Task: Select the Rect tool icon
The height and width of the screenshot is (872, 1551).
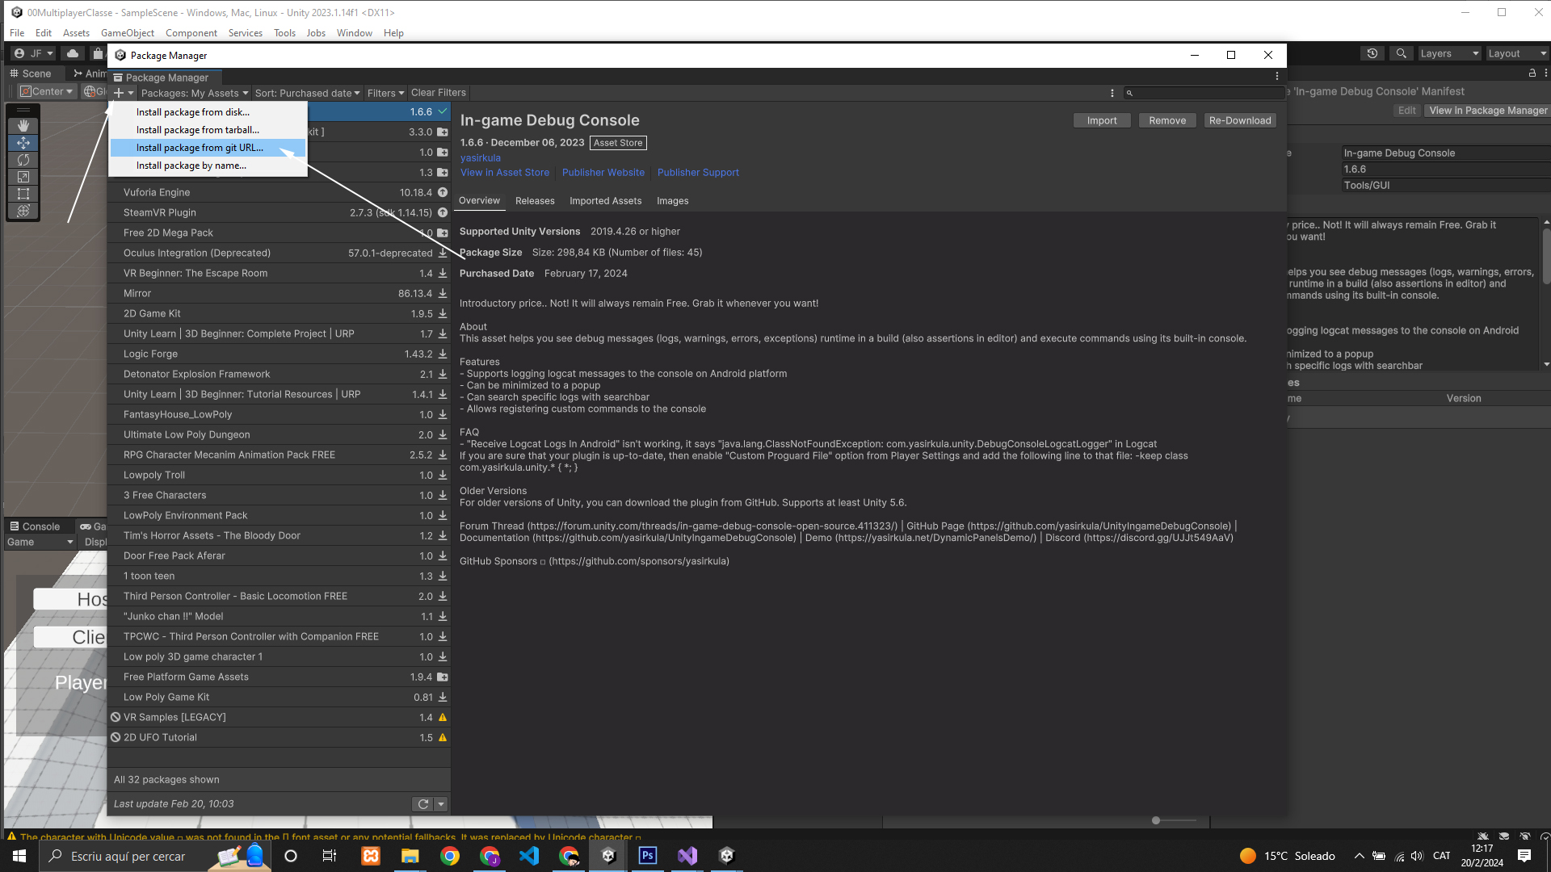Action: [23, 194]
